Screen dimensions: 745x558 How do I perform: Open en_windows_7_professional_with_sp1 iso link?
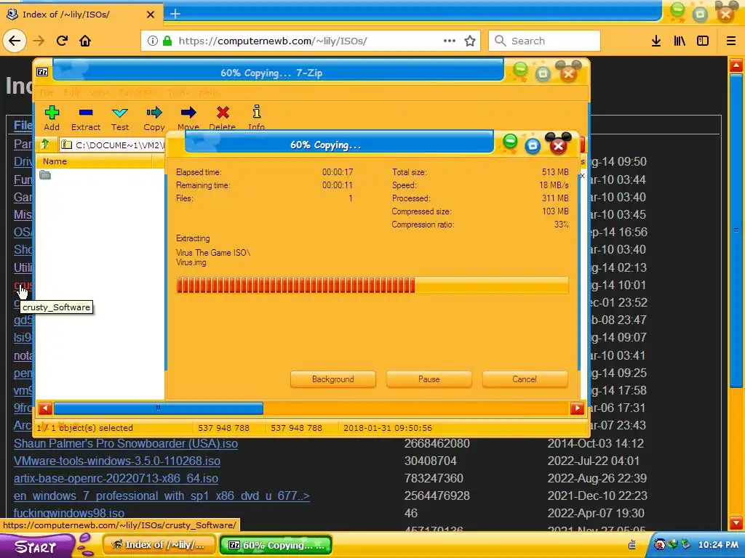162,496
